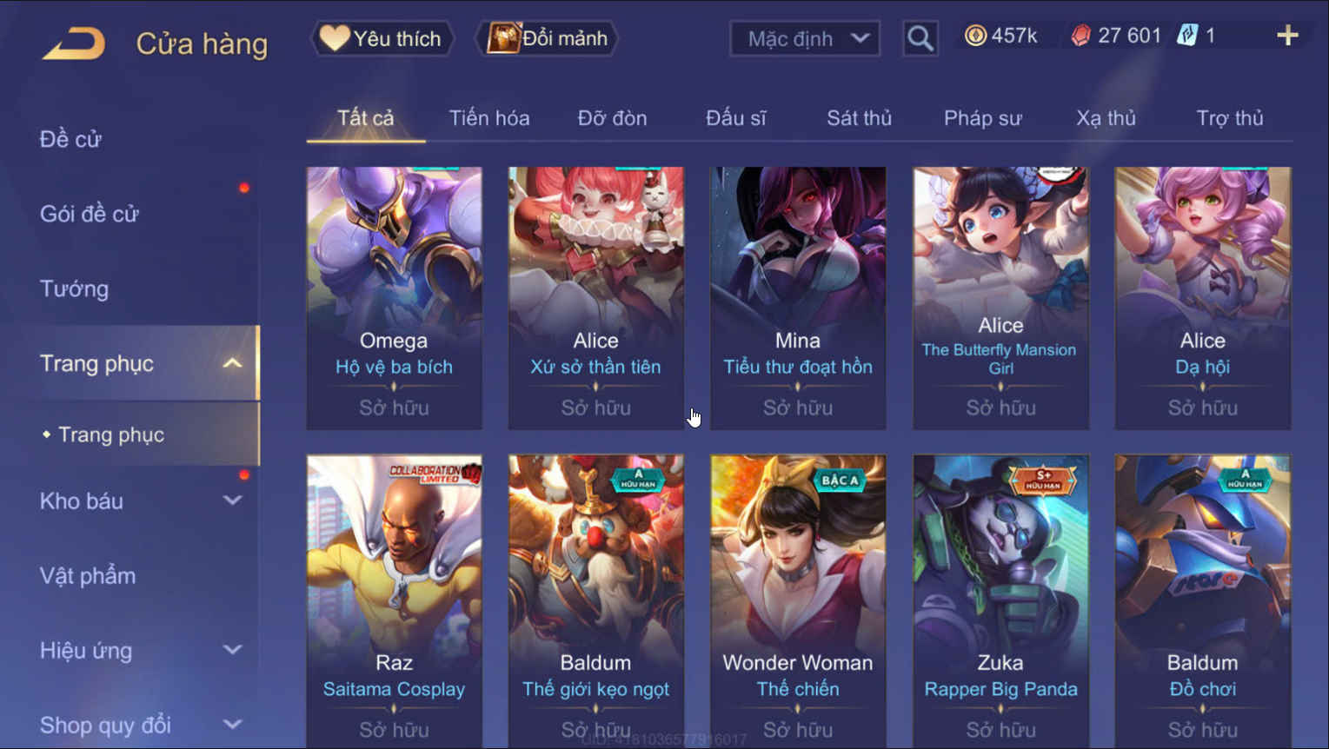1329x749 pixels.
Task: Click the red gem currency icon
Action: [1080, 36]
